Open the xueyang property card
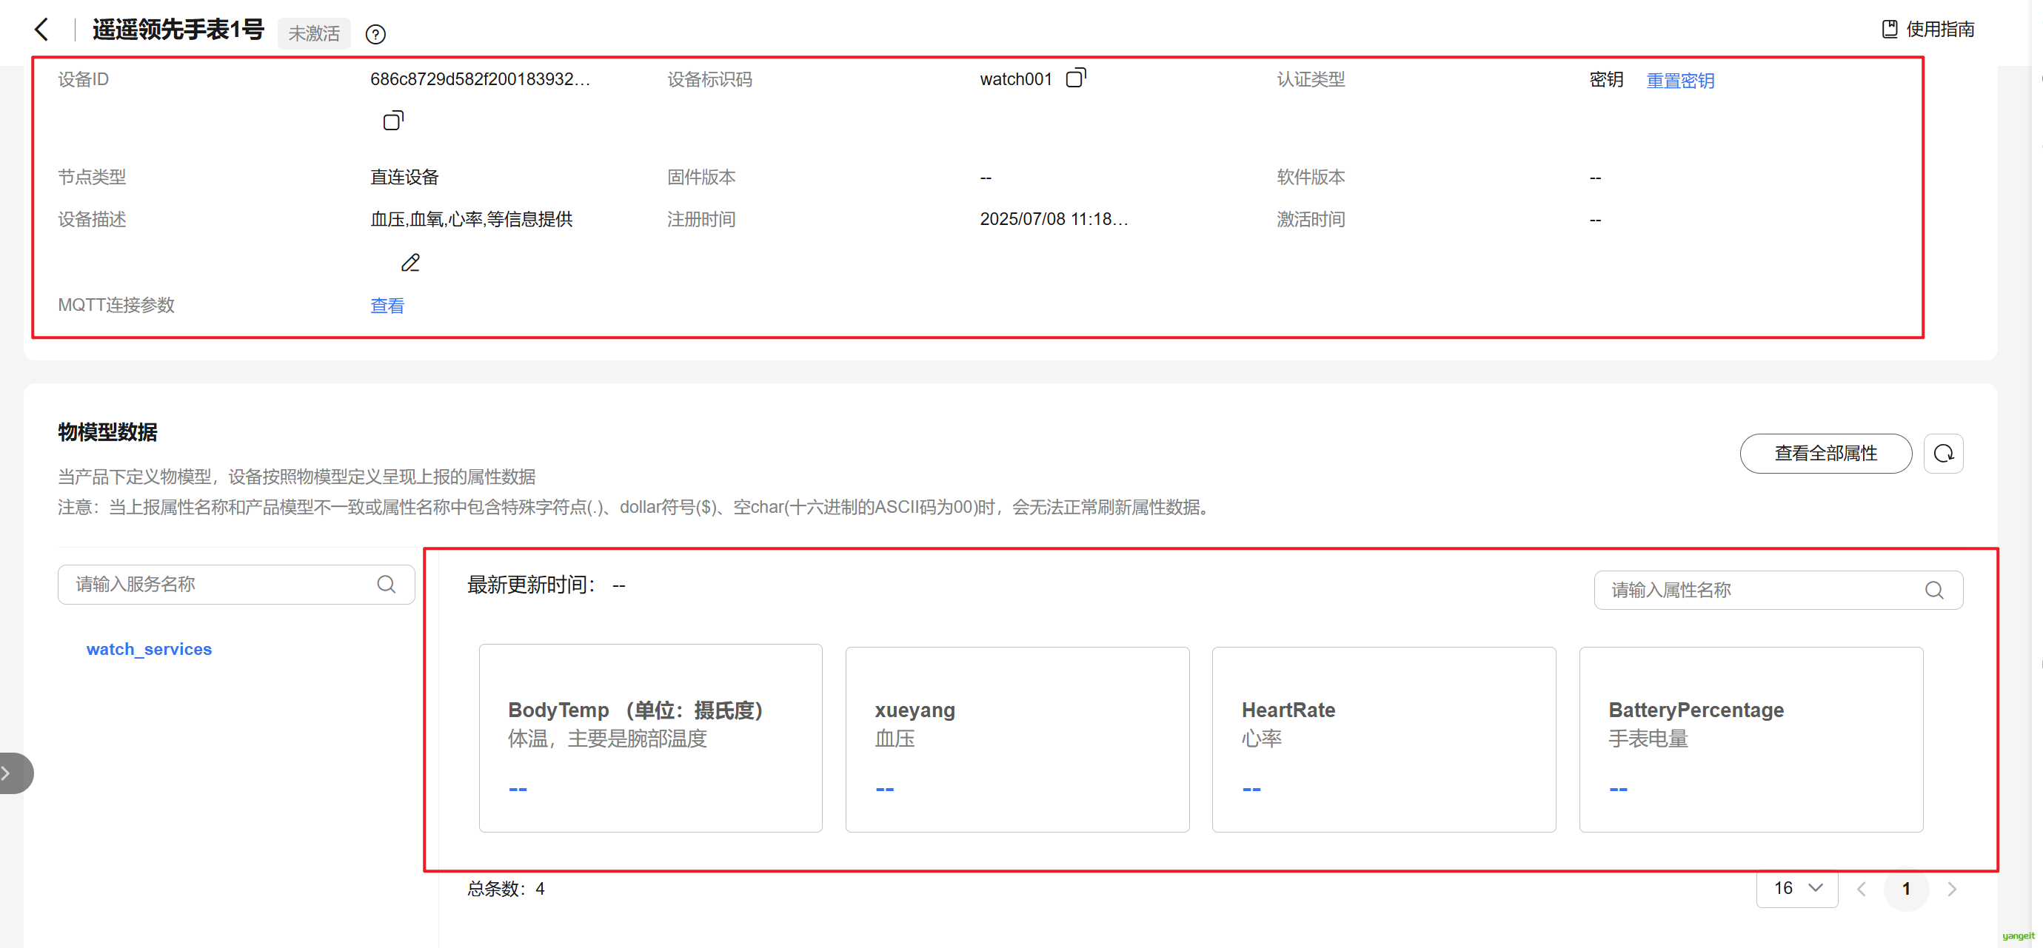Viewport: 2043px width, 948px height. pyautogui.click(x=1017, y=739)
